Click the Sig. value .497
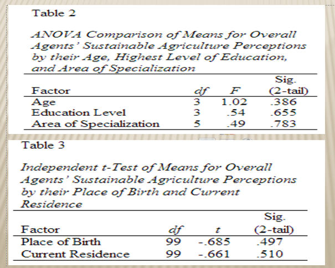335x268 pixels. point(271,241)
